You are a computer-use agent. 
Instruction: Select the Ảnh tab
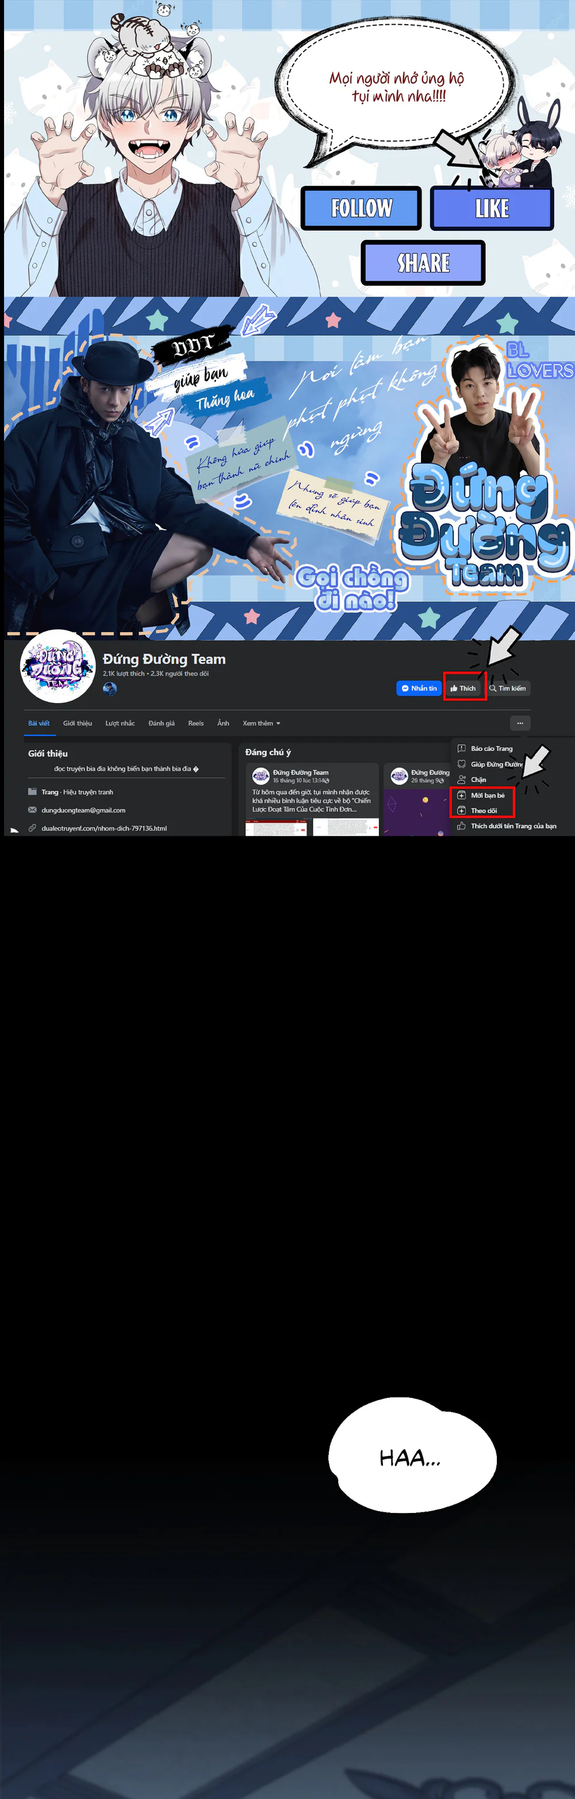(223, 723)
